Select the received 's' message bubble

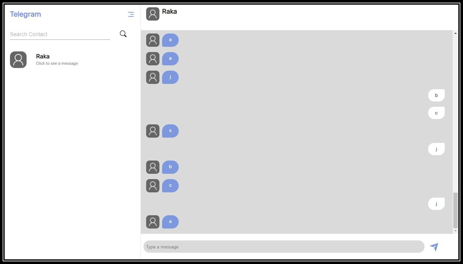(x=170, y=131)
